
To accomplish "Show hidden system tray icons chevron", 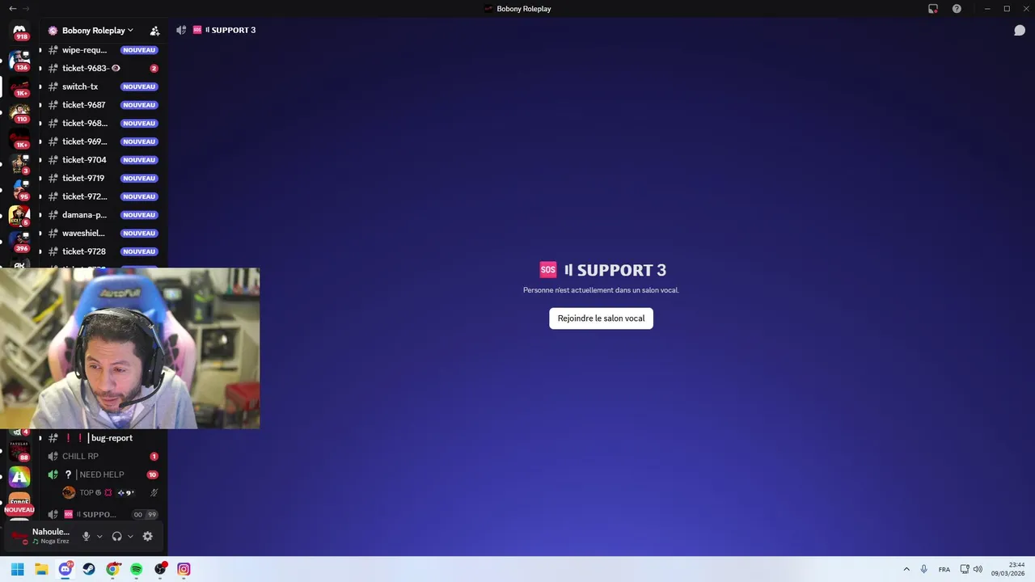I will click(x=906, y=569).
